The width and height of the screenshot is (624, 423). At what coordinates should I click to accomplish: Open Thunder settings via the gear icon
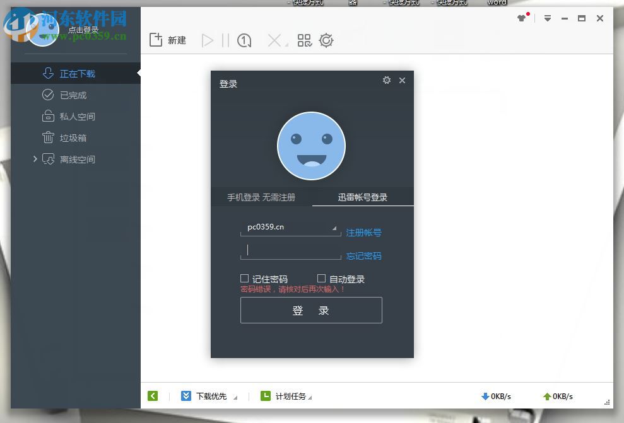[326, 40]
